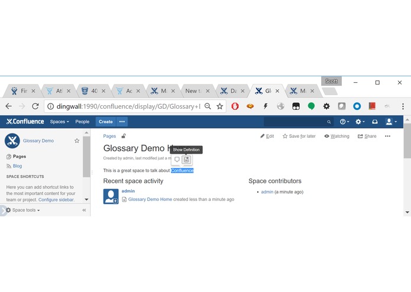Click admin link under Space contributors

pos(267,192)
